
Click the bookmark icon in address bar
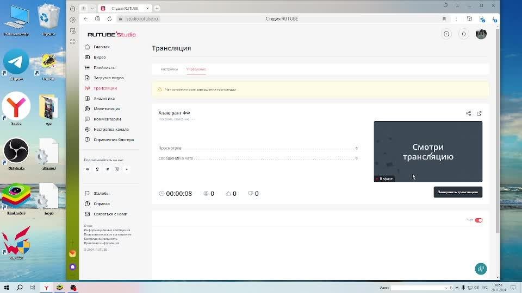444,19
